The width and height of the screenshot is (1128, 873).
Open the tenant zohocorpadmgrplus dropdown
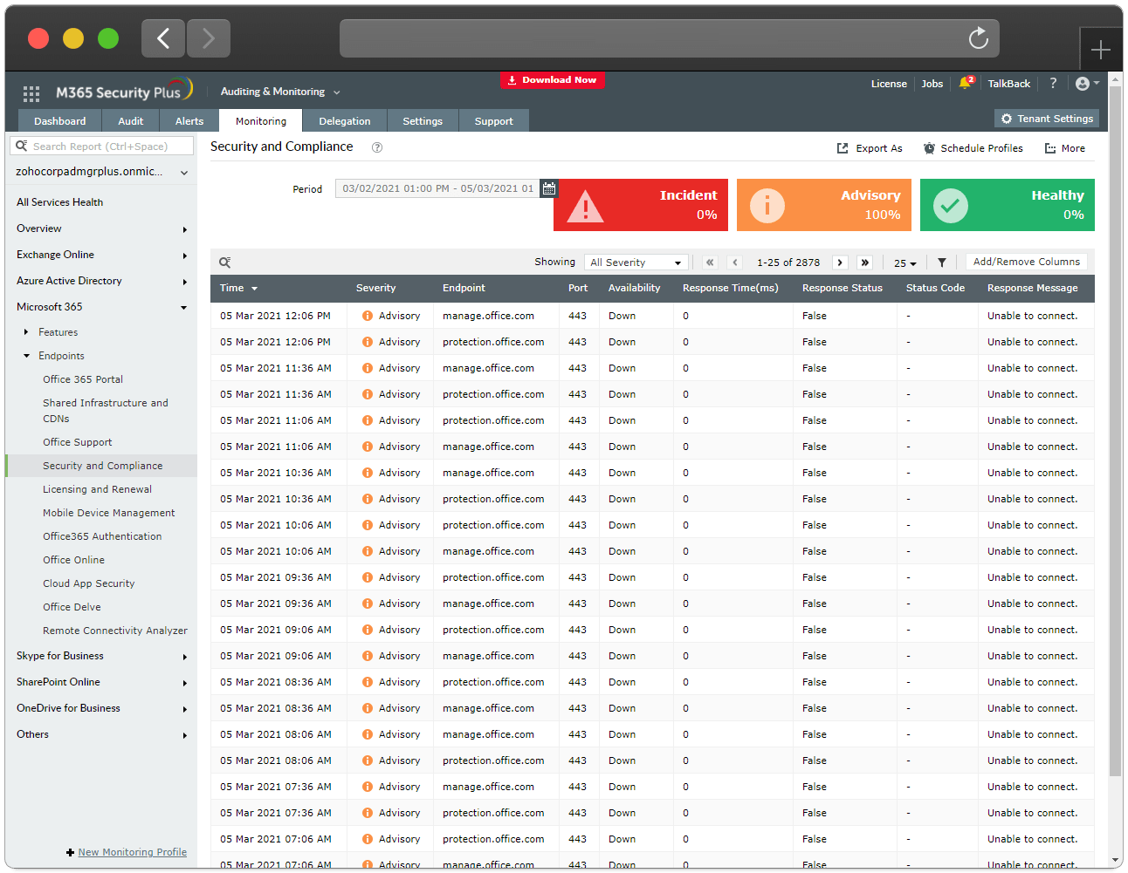pos(101,172)
